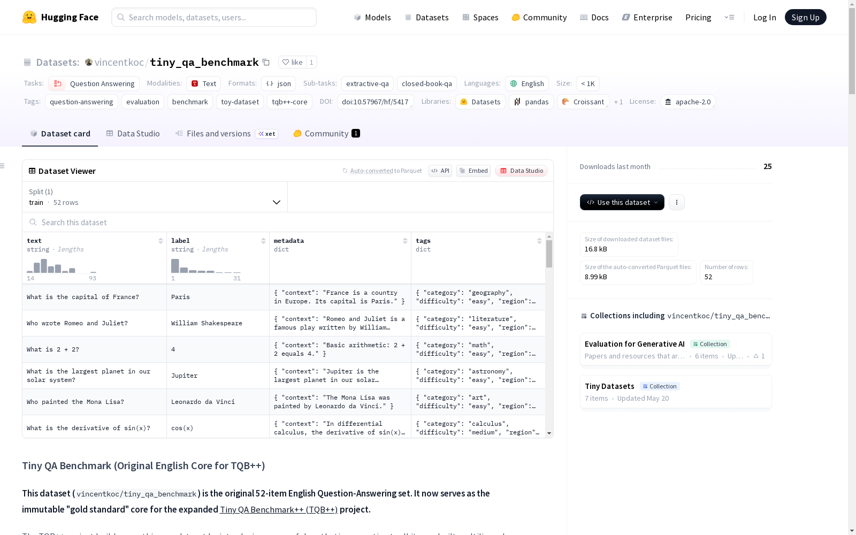Open the Question Answering task tag
The width and height of the screenshot is (856, 535).
tap(94, 83)
